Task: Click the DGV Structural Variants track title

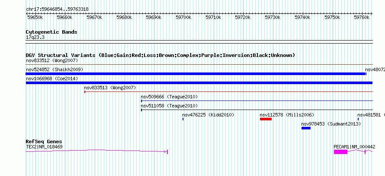Action: 160,55
